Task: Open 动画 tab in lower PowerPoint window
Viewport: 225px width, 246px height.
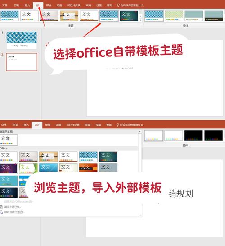Action: tap(58, 125)
